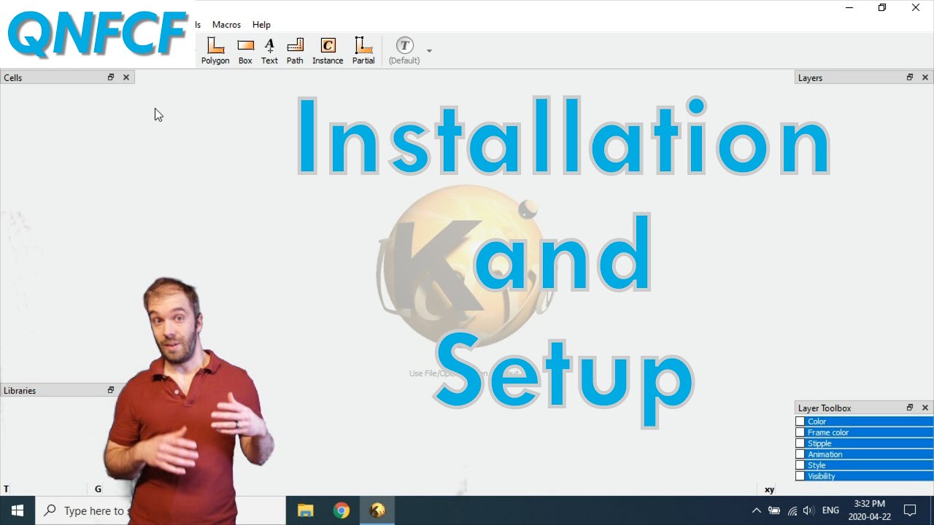
Task: Minimize the KLayout window
Action: tap(849, 8)
